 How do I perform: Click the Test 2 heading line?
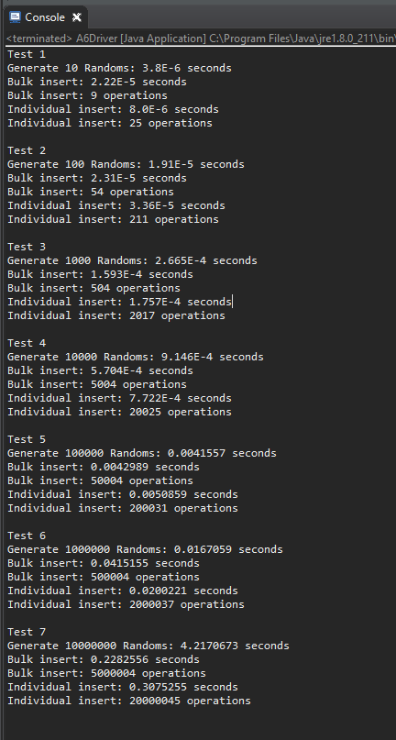point(27,150)
